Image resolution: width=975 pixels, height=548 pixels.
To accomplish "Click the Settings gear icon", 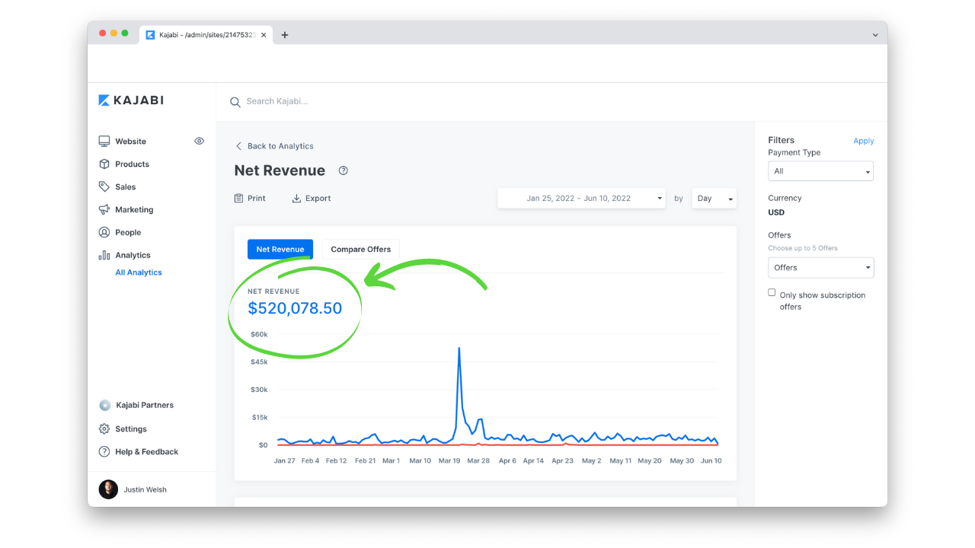I will pos(104,429).
